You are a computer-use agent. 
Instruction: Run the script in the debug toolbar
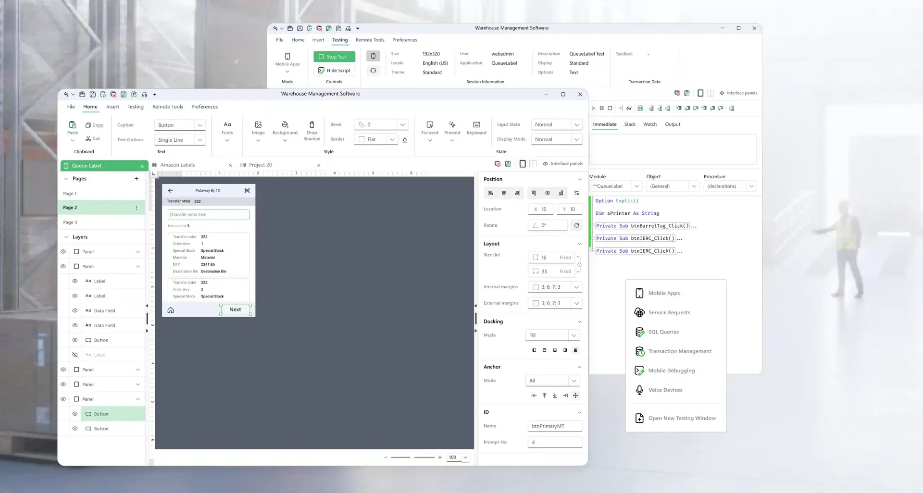[593, 108]
